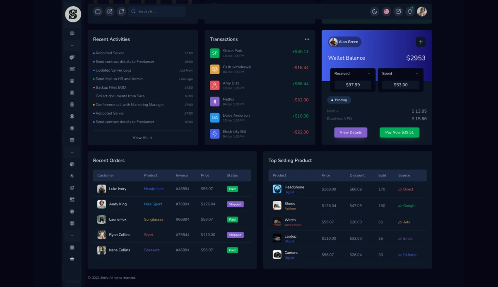Click the View Details button
Screen dimensions: 498x287
pyautogui.click(x=351, y=133)
